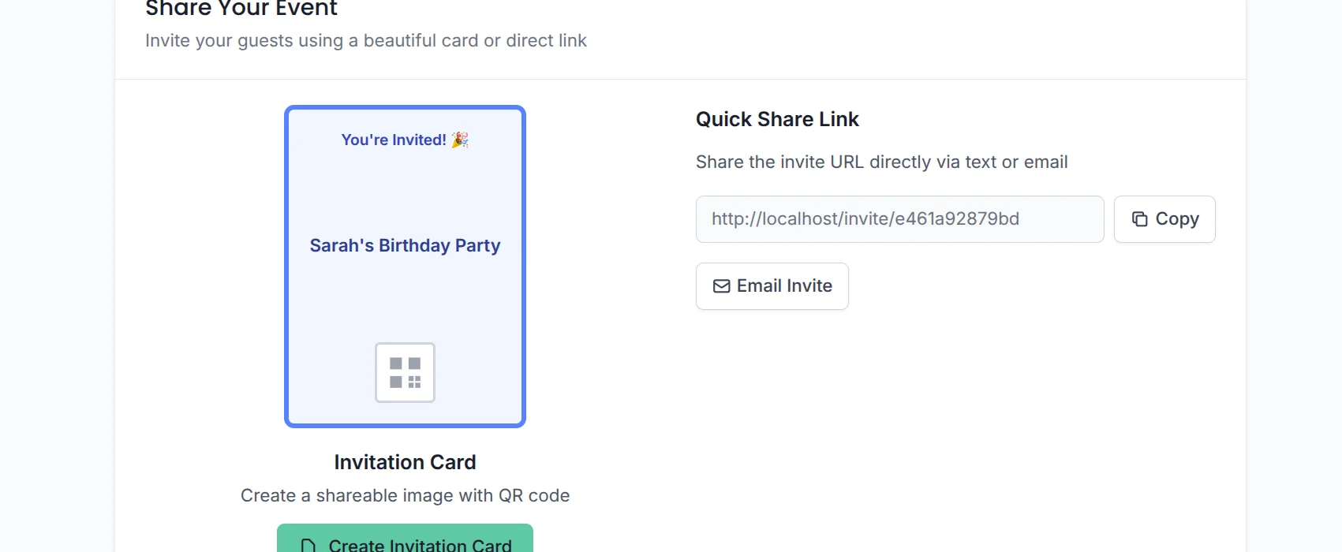Click the party popper emoji next to You're Invited
Viewport: 1342px width, 552px height.
(461, 139)
